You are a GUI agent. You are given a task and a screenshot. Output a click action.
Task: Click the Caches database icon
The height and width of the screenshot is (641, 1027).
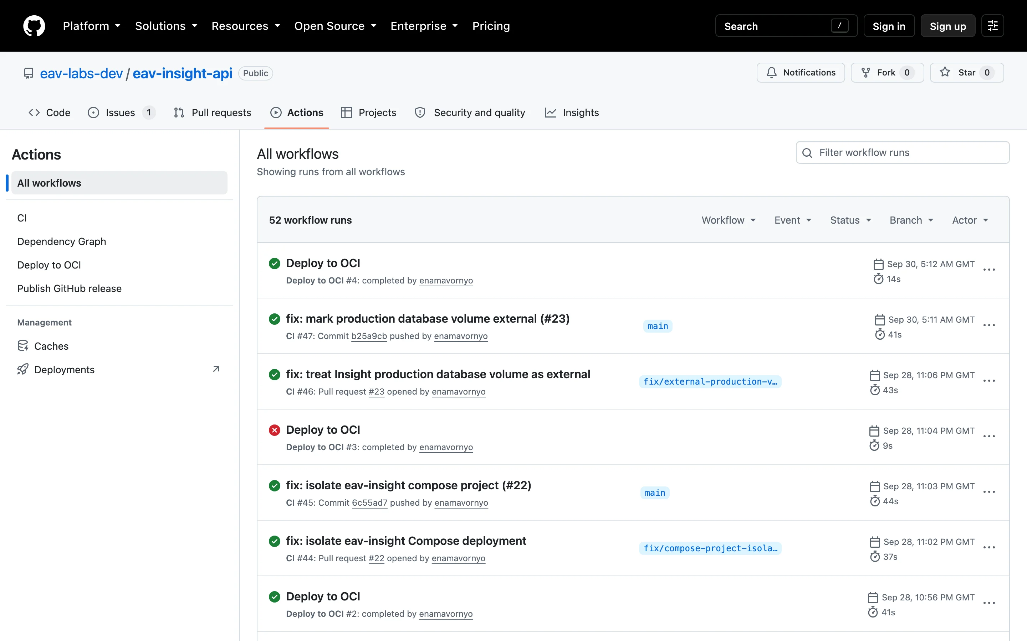point(23,346)
